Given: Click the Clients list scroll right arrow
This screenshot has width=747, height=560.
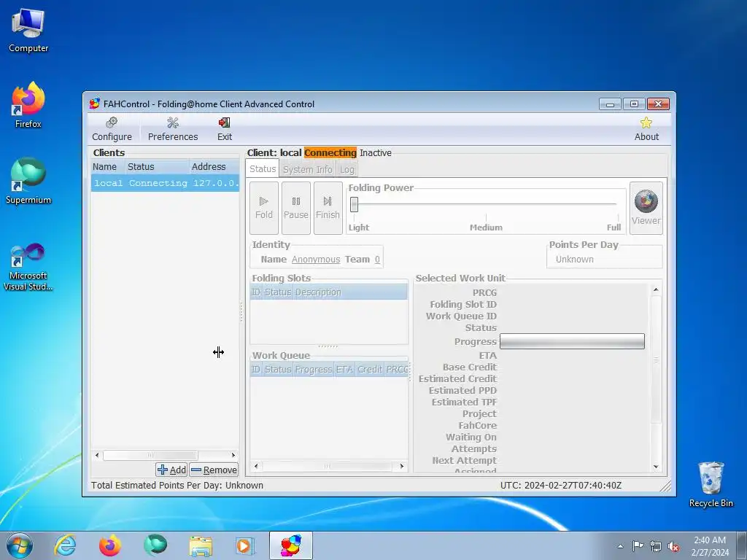Looking at the screenshot, I should (x=233, y=455).
